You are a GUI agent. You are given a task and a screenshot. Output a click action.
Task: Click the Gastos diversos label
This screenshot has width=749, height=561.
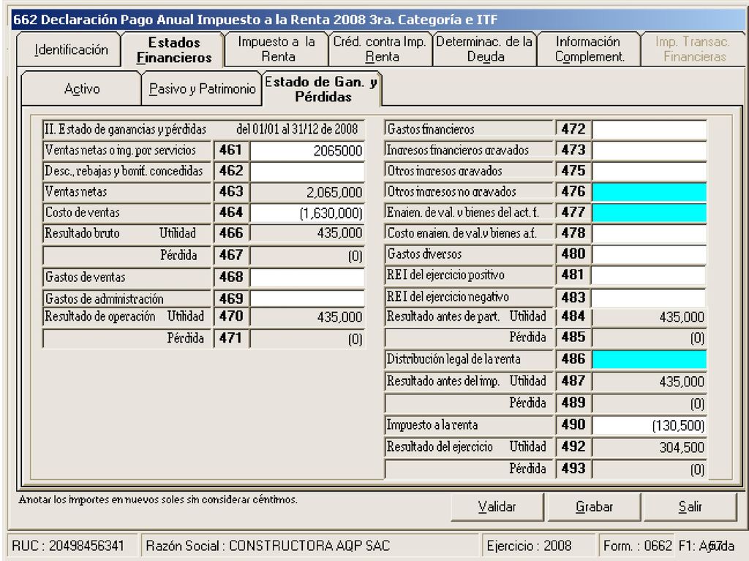[424, 253]
